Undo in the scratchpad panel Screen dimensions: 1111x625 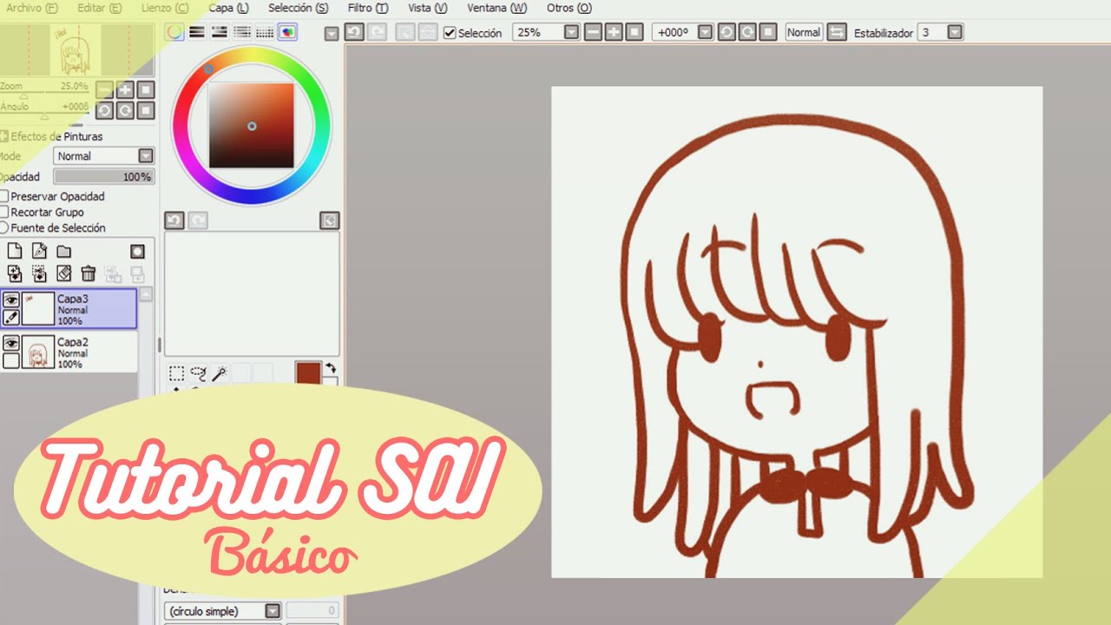[x=174, y=220]
